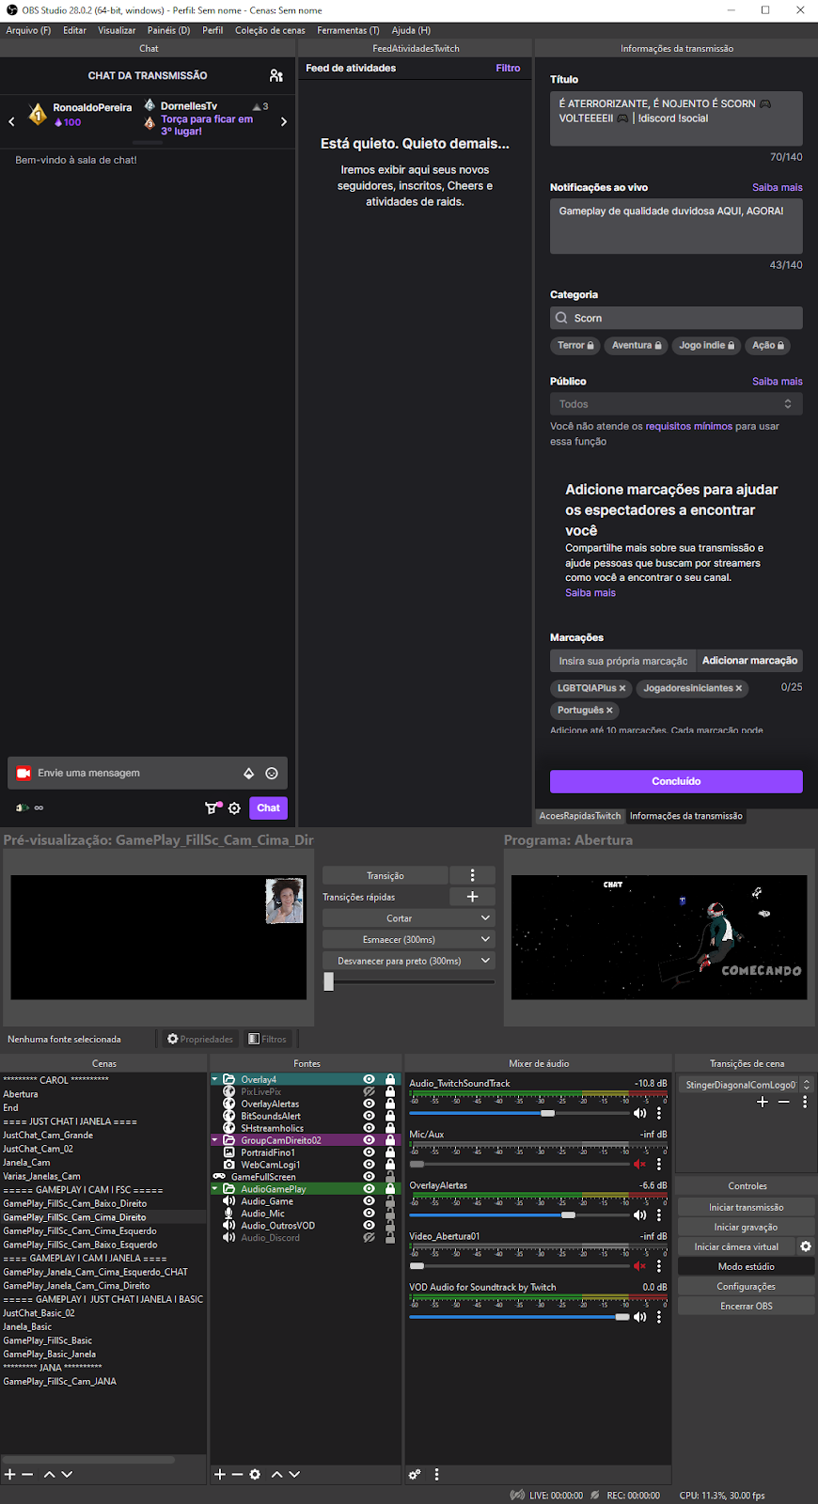
Task: Open the Bits icon in message box
Action: point(249,774)
